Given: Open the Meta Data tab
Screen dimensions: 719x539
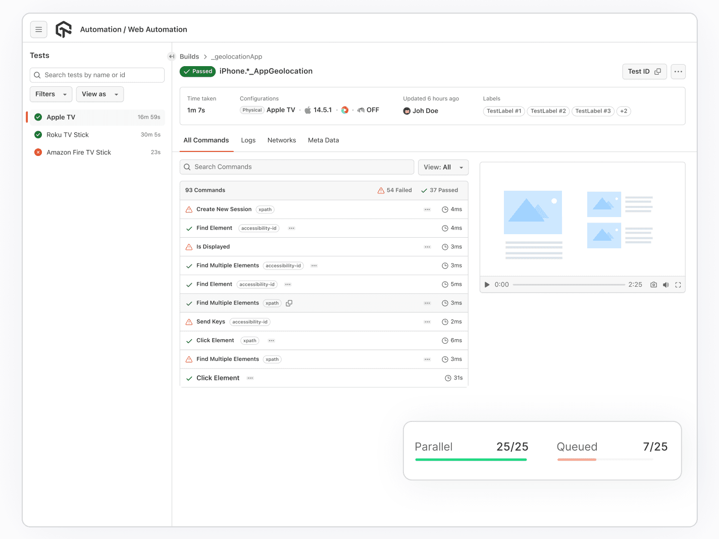Looking at the screenshot, I should pyautogui.click(x=323, y=140).
